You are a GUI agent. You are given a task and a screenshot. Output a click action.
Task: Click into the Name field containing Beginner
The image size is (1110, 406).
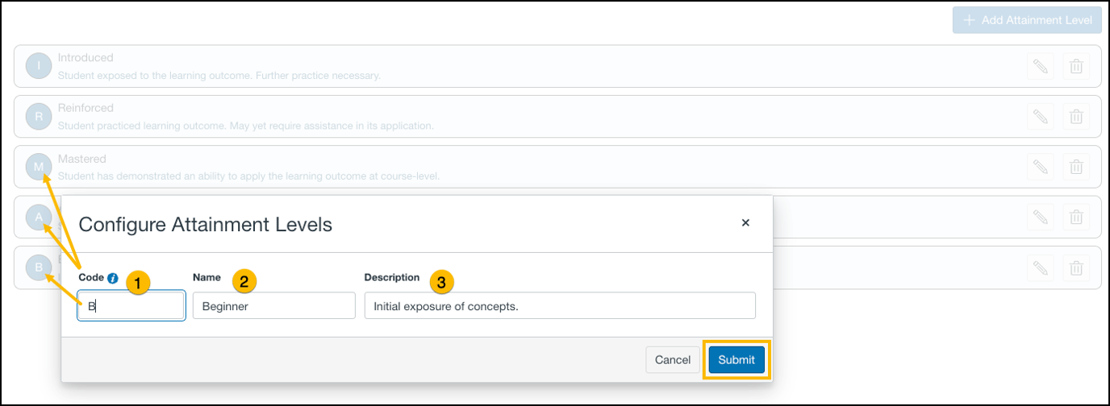273,306
